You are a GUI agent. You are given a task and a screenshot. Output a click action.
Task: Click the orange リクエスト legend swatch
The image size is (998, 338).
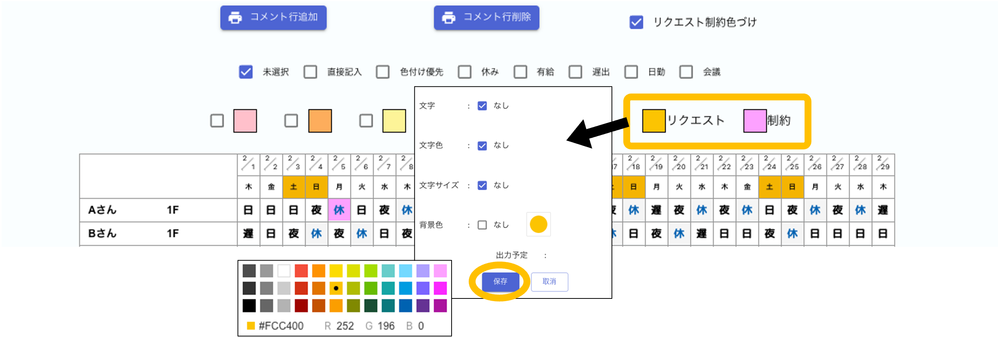tap(653, 121)
